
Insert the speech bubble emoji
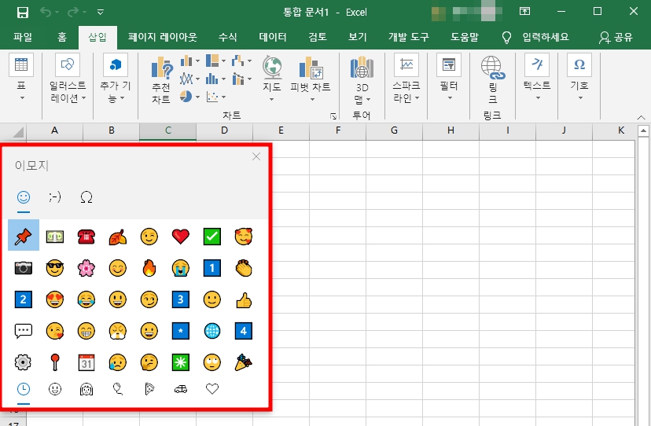point(24,331)
